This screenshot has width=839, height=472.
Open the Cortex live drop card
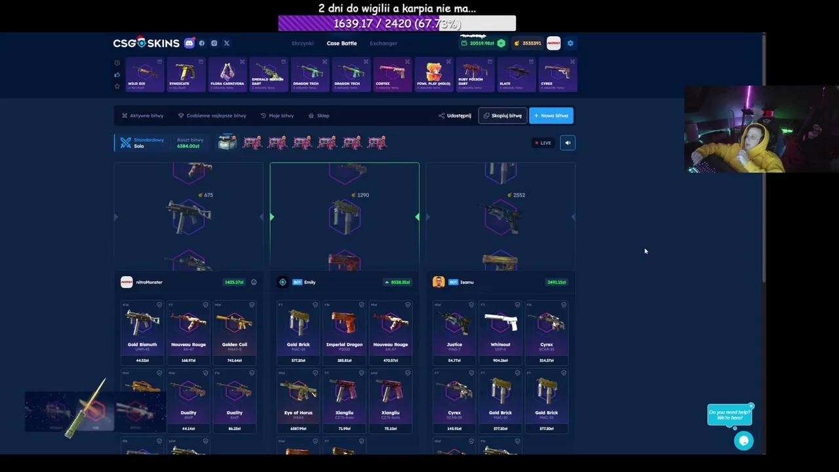(x=392, y=74)
